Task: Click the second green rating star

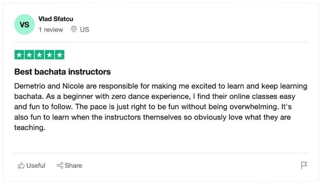Action: coord(29,55)
